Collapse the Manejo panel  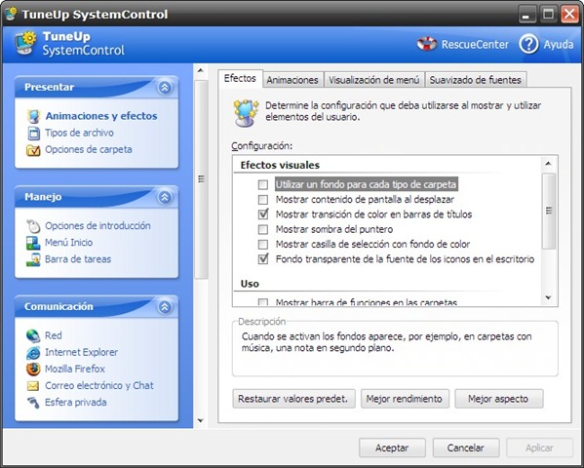[x=165, y=197]
